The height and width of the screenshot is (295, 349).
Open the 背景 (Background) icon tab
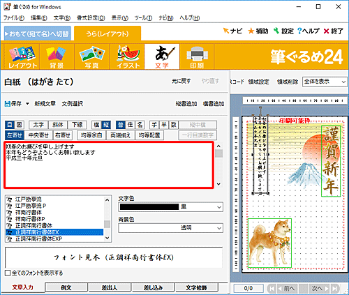57,56
